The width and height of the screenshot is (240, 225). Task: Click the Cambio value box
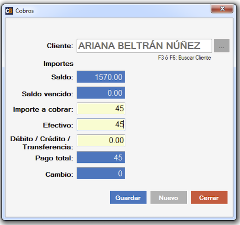[101, 173]
